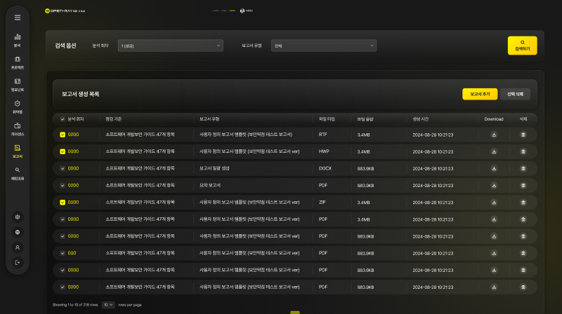This screenshot has width=562, height=314.
Task: Click the Download column header
Action: [494, 119]
